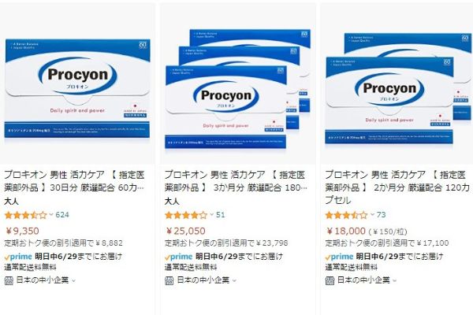Open the 51 customer reviews link
Viewport: 473px width, 315px height.
coord(221,215)
